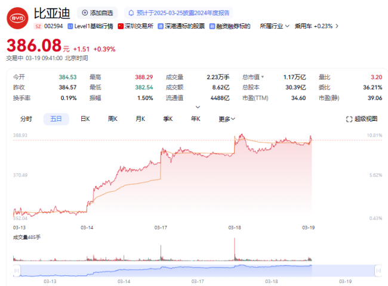Switch to 月K chart tab

click(140, 119)
